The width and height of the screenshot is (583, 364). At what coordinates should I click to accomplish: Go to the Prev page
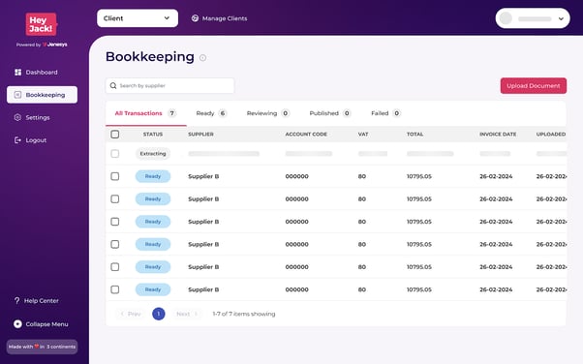coord(131,314)
